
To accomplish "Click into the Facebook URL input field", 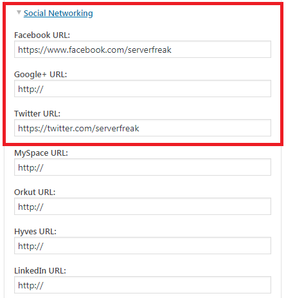I will pyautogui.click(x=143, y=50).
